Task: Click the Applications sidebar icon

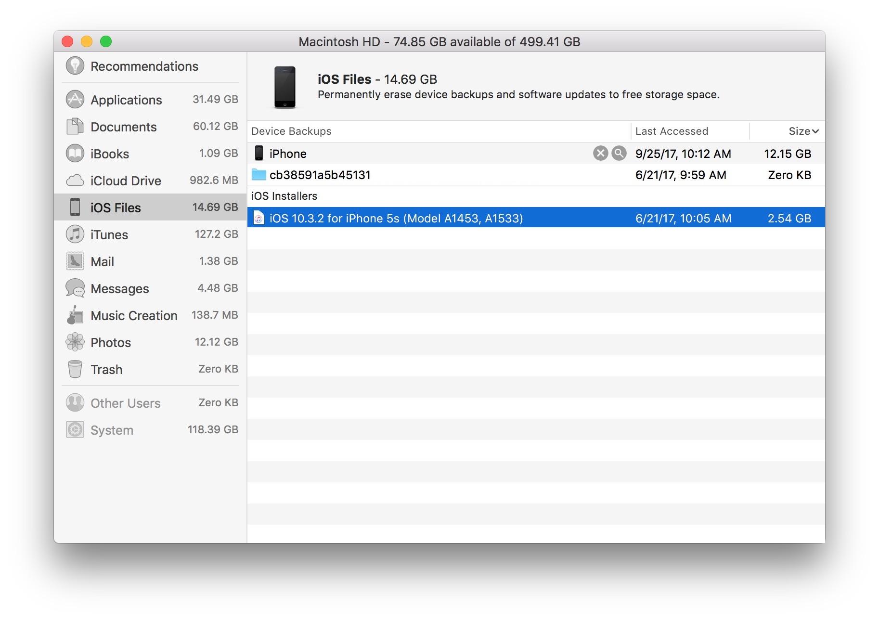Action: pos(75,100)
